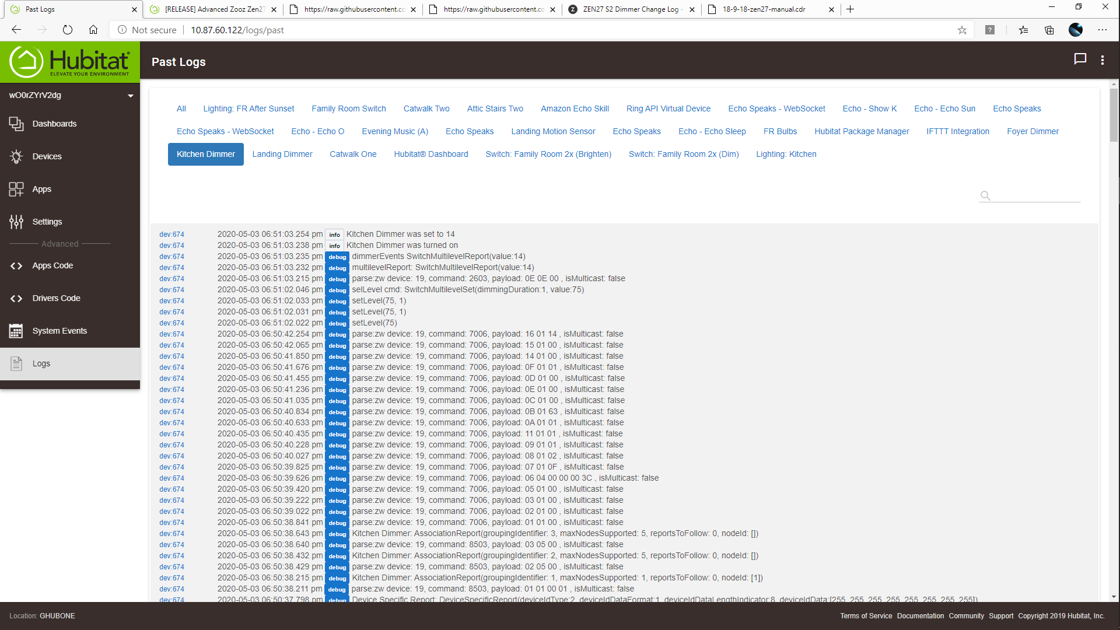Filter logs by Switch: Family Room 2x (Dim)
Viewport: 1120px width, 630px height.
(684, 154)
